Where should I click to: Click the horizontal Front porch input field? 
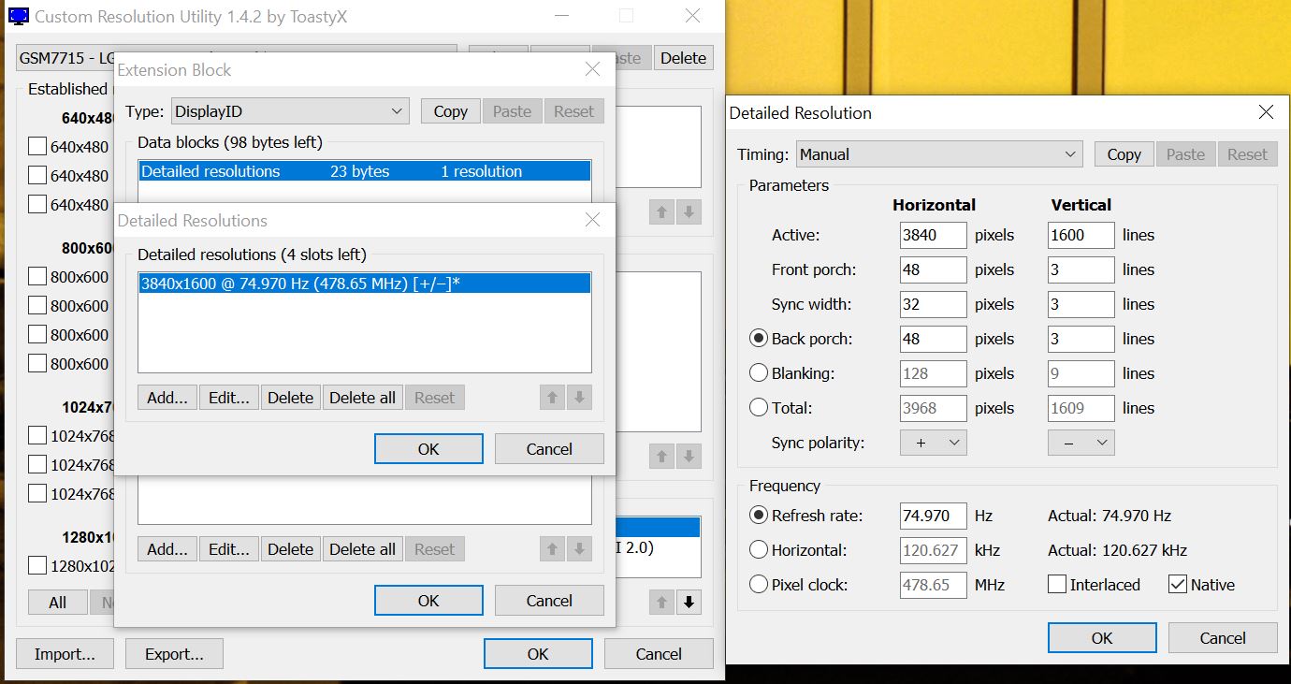[x=933, y=269]
